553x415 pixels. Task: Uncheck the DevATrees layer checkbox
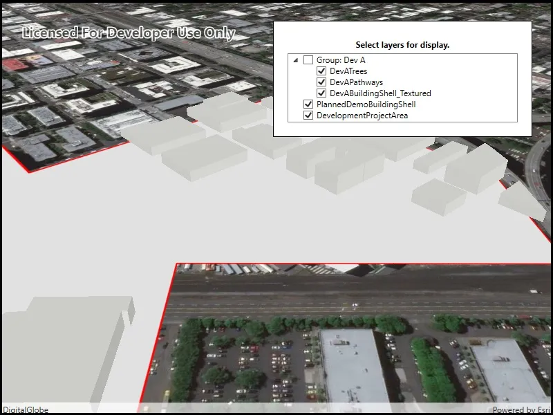(x=321, y=71)
